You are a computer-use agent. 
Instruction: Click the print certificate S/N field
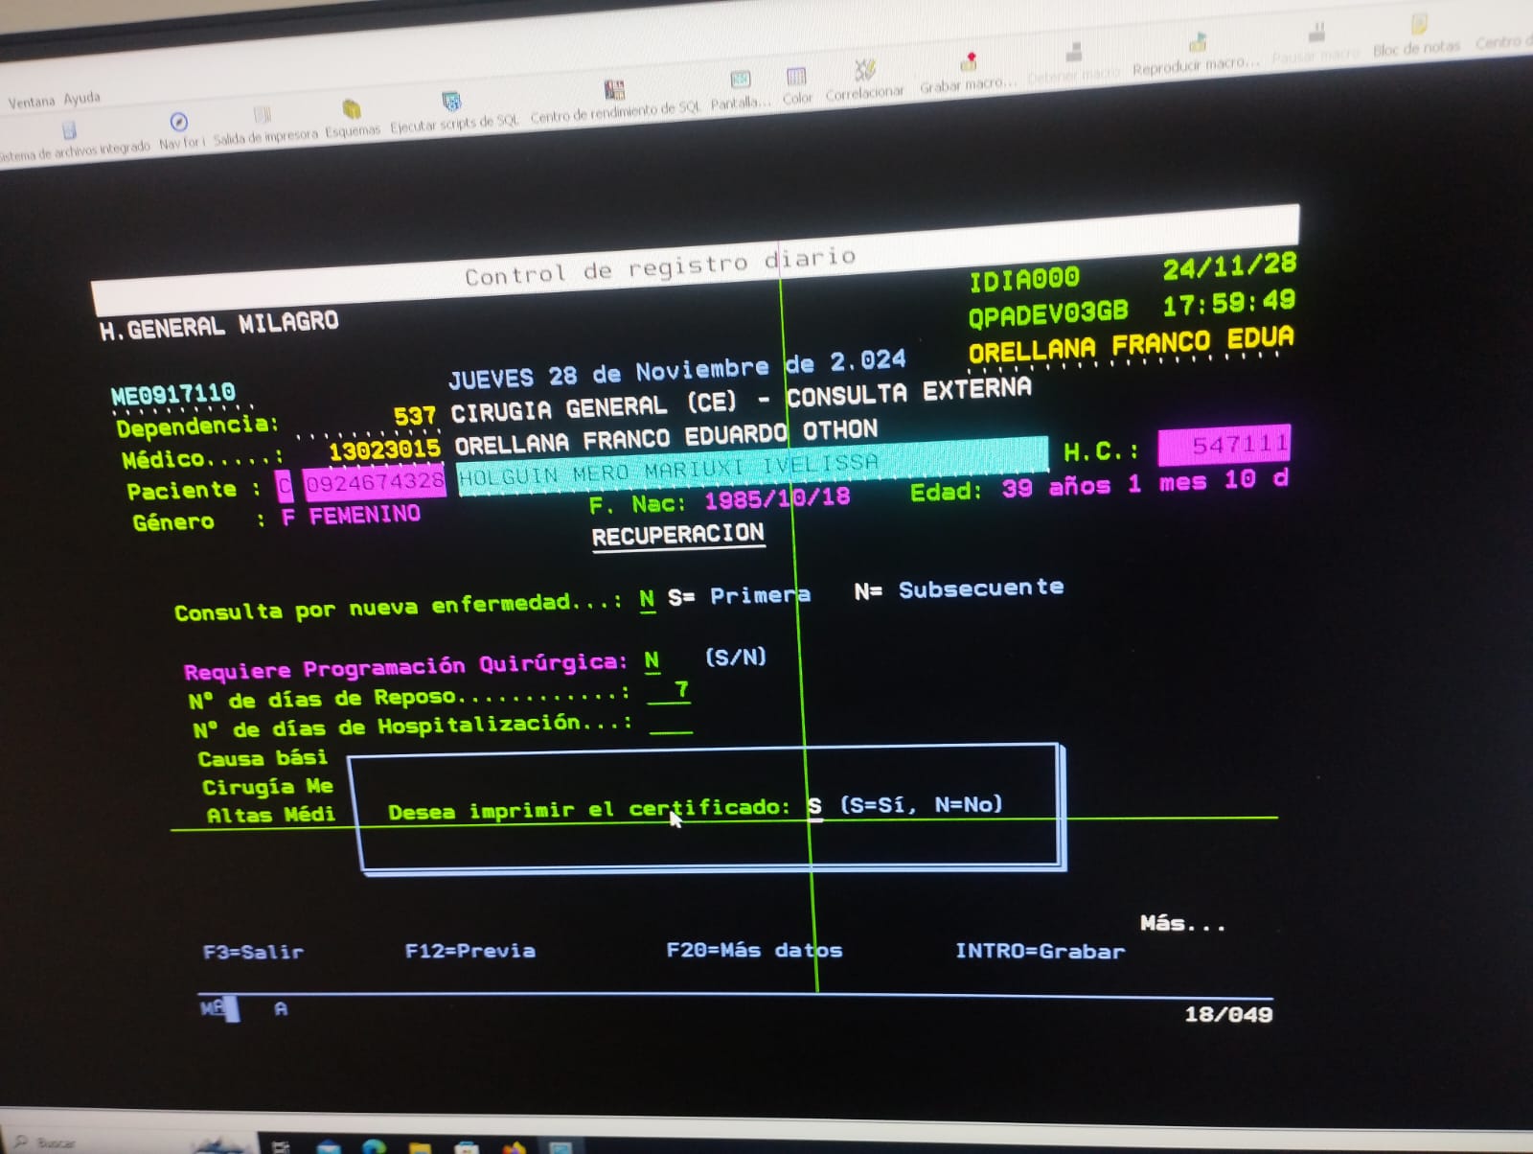(814, 806)
